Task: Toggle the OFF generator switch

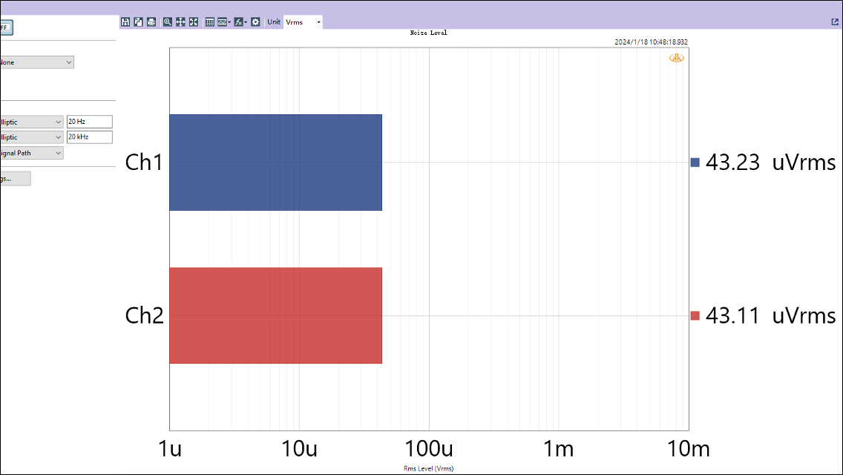Action: pyautogui.click(x=6, y=27)
